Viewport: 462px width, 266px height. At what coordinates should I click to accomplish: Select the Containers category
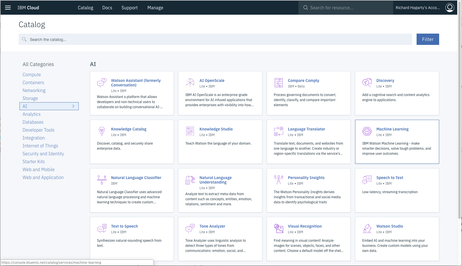tap(33, 82)
